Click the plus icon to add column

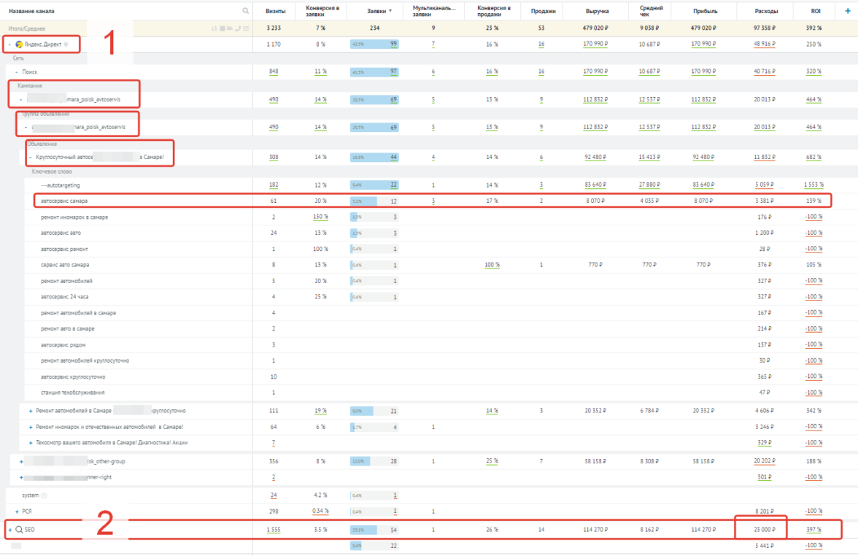847,11
